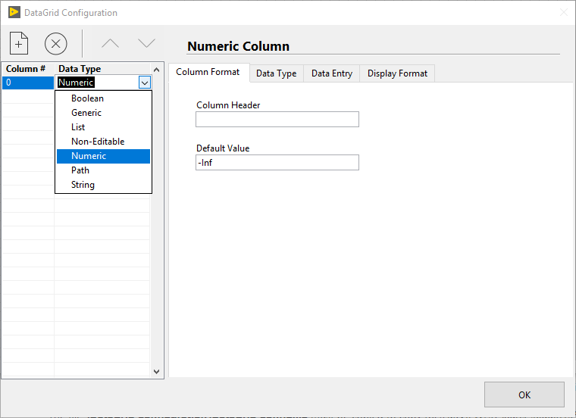This screenshot has width=576, height=418.
Task: Go to the Display Format tab
Action: click(x=397, y=73)
